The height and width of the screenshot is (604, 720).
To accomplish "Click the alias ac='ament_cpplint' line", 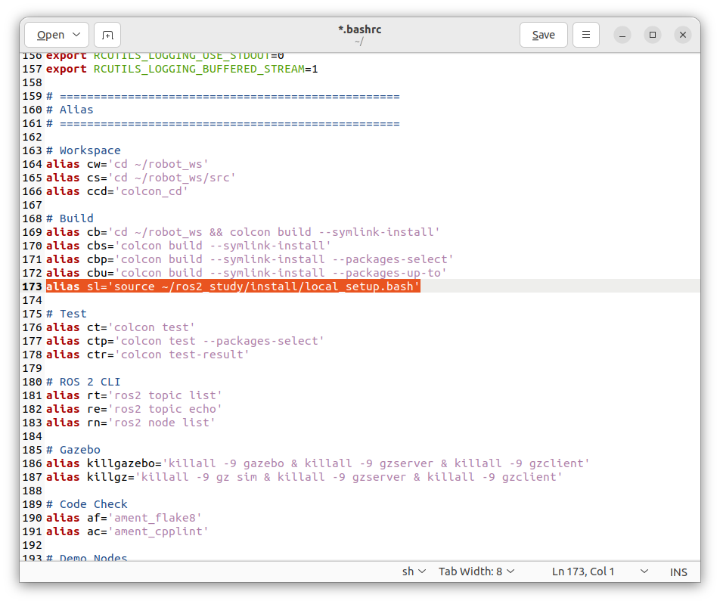I will pyautogui.click(x=127, y=531).
